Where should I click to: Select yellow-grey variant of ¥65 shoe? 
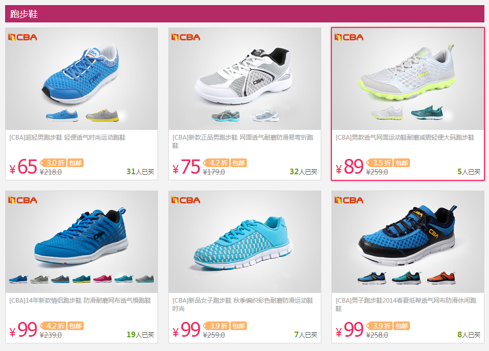point(102,115)
